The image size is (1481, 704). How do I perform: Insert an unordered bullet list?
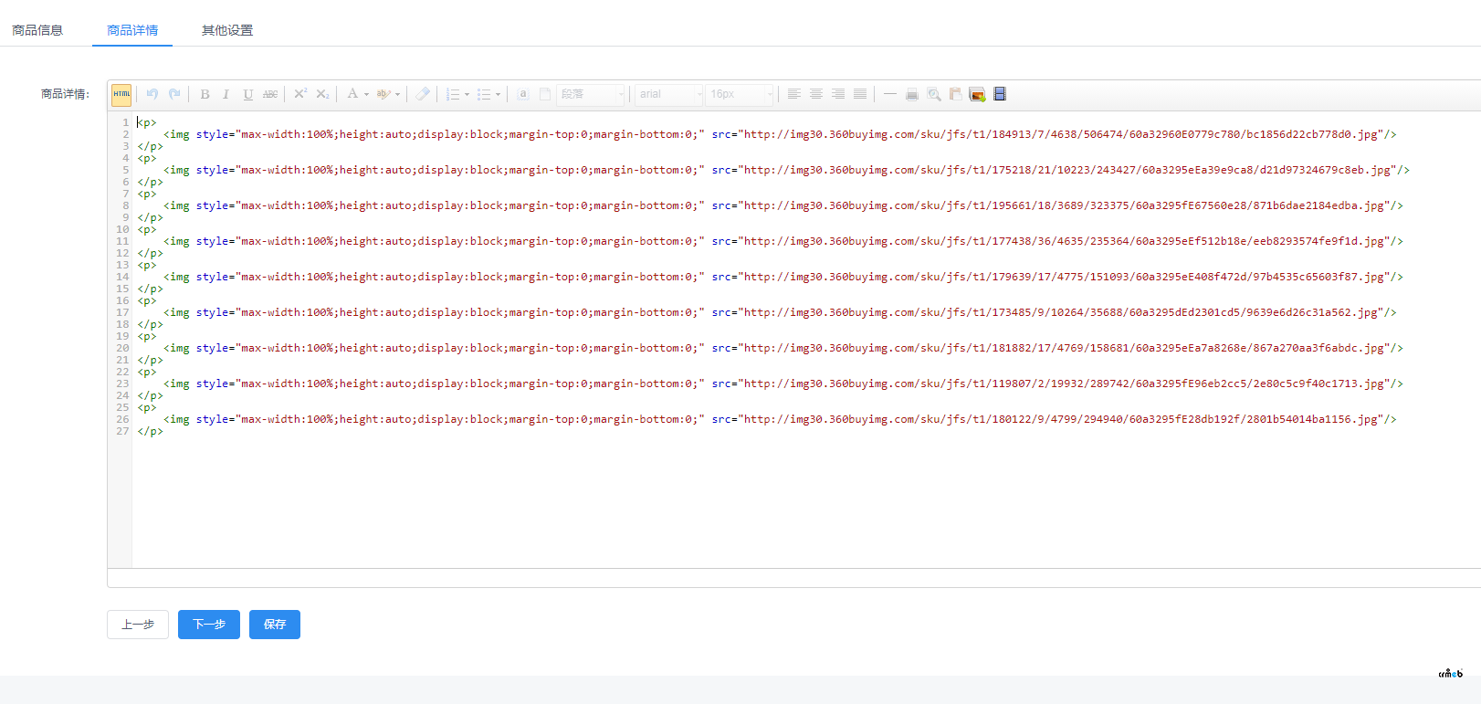(484, 94)
